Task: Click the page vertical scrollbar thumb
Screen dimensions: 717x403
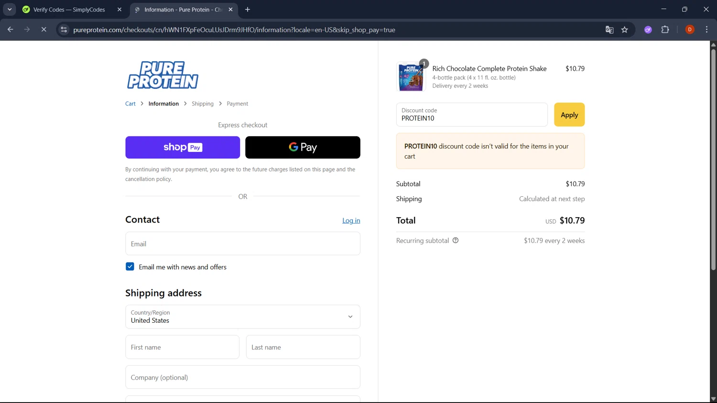Action: click(x=713, y=159)
